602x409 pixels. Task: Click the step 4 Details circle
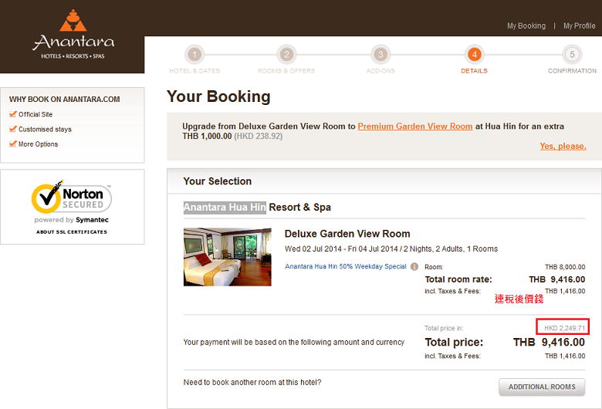(474, 54)
